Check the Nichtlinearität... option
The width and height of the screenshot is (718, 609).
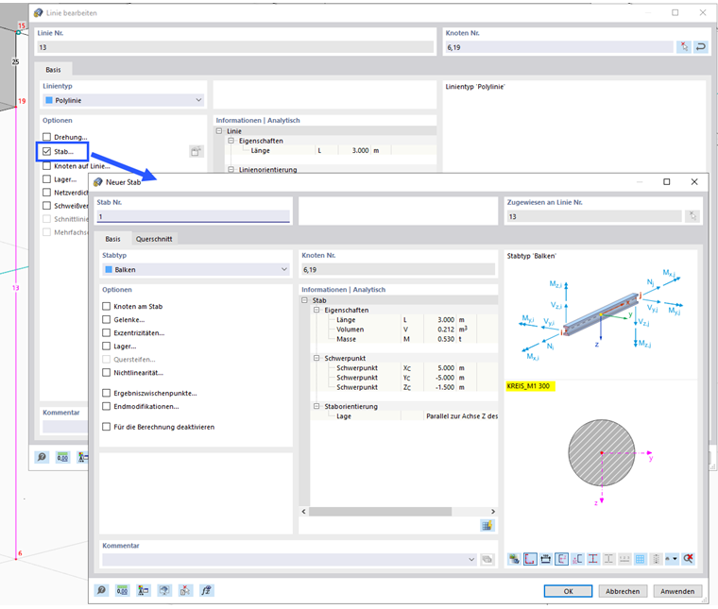106,372
